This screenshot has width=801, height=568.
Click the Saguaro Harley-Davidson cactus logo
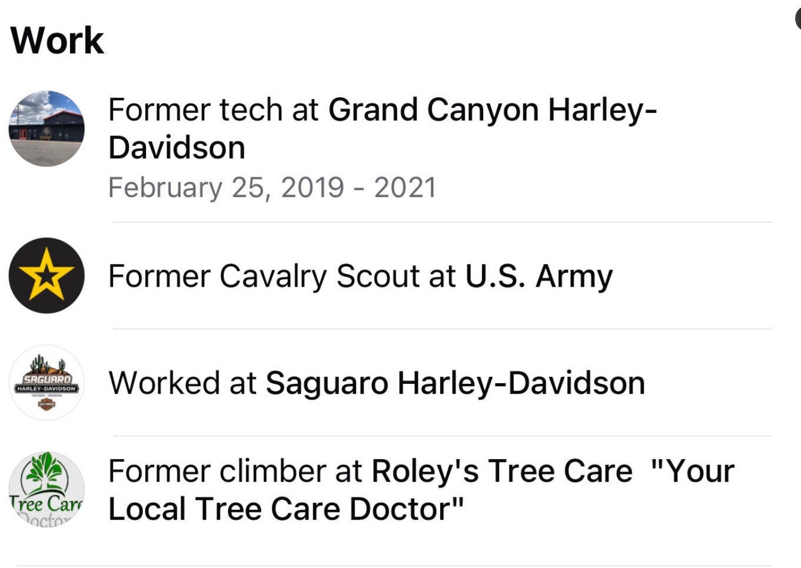click(x=46, y=383)
